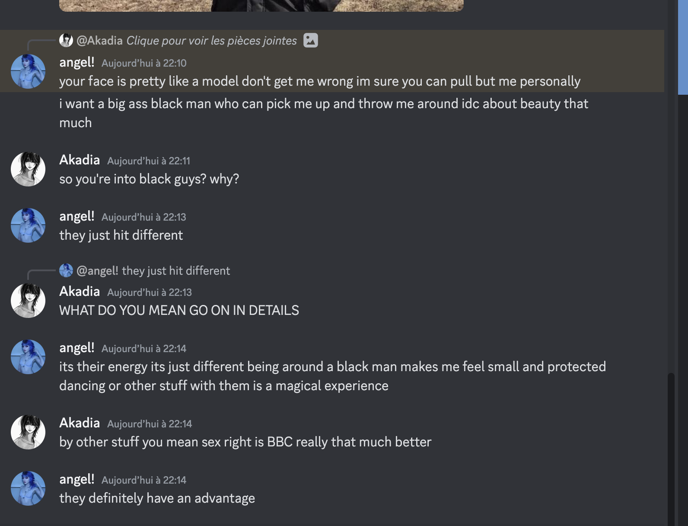Click the message 'they definitely have an advantage'

(157, 498)
